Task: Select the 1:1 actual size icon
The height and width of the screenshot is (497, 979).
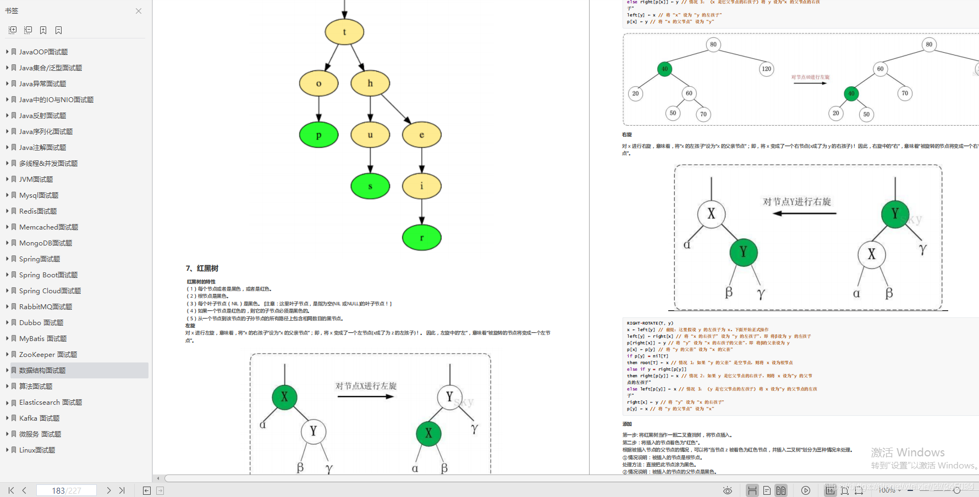Action: (x=830, y=490)
